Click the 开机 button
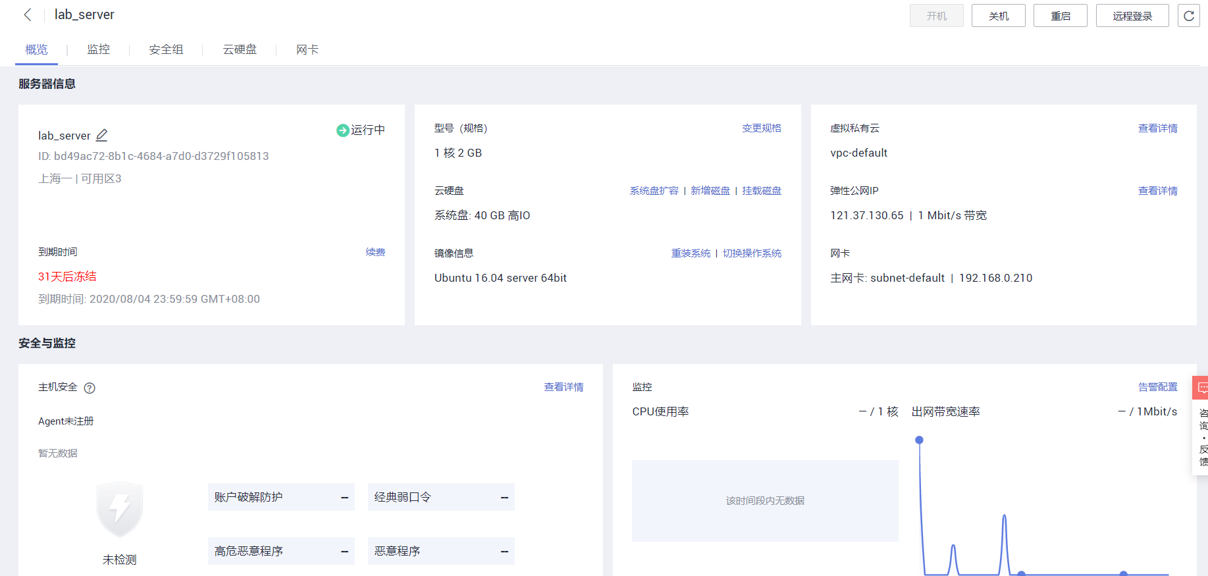 click(936, 16)
